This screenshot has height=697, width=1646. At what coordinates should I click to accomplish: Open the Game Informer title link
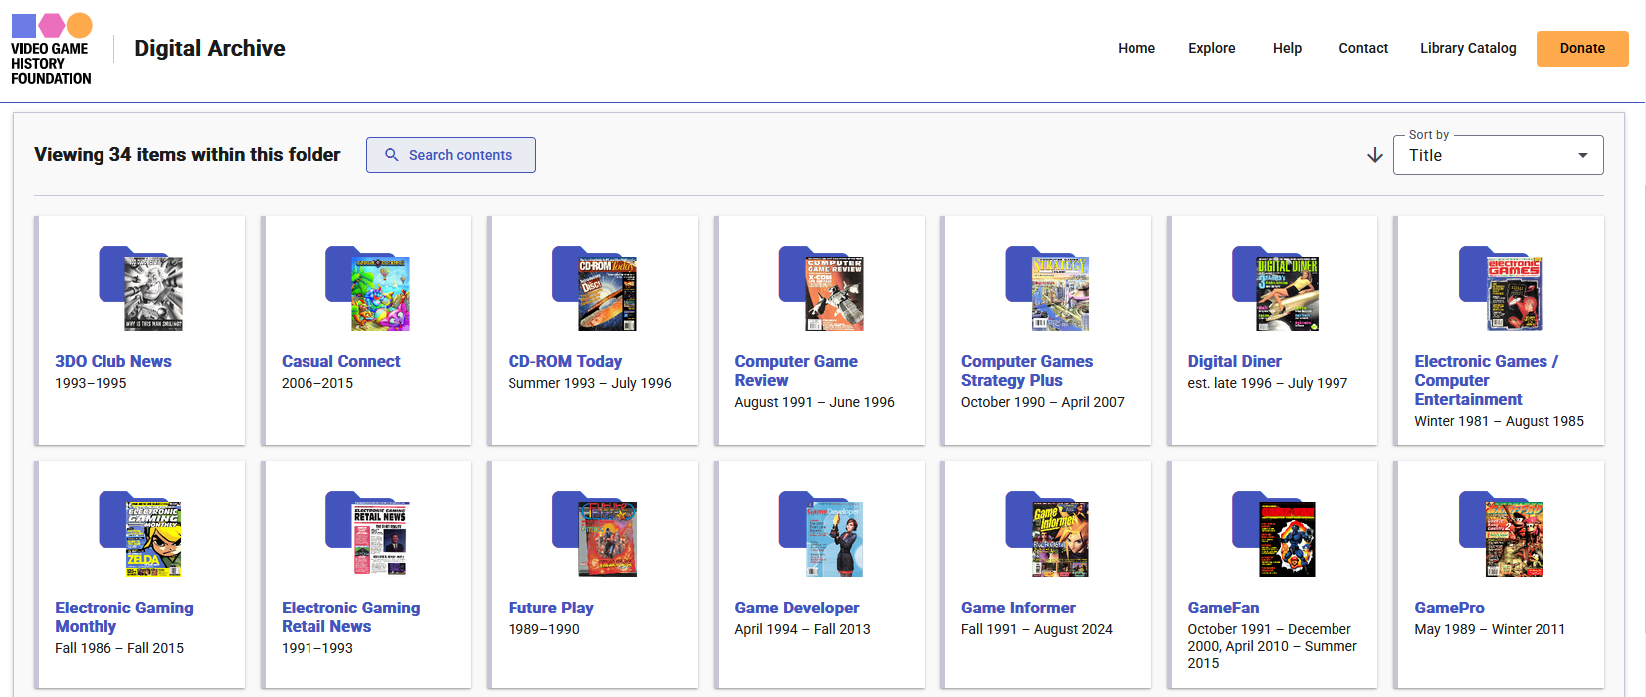click(x=1019, y=608)
